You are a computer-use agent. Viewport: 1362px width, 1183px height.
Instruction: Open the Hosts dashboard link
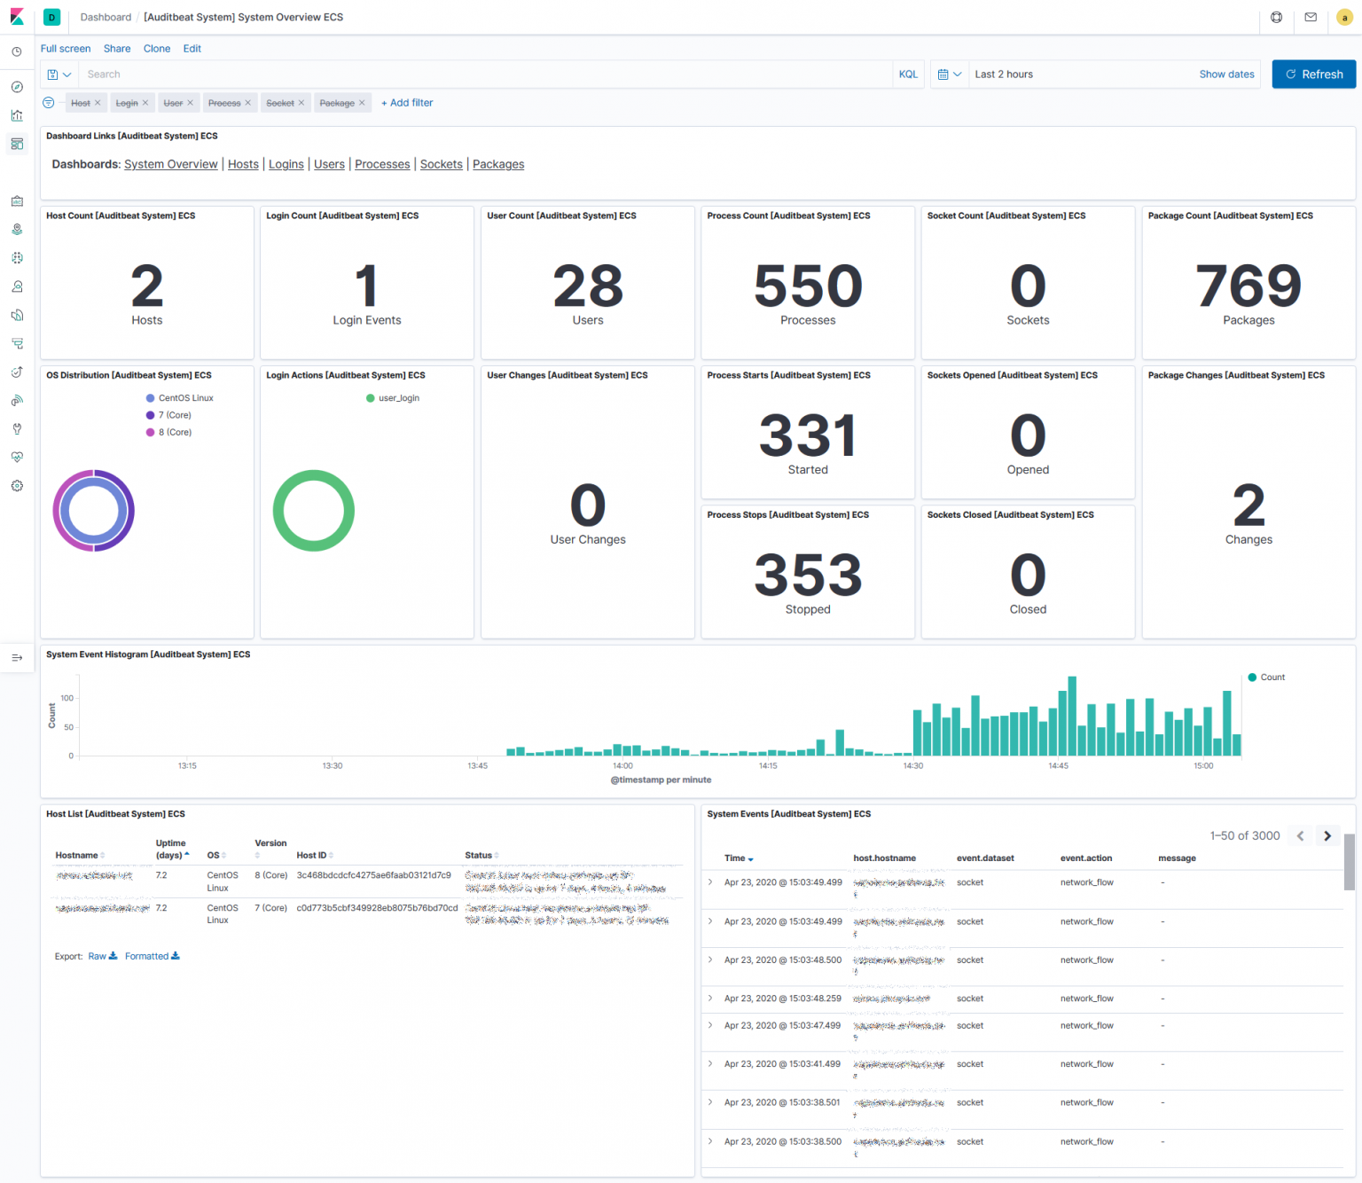pyautogui.click(x=243, y=164)
